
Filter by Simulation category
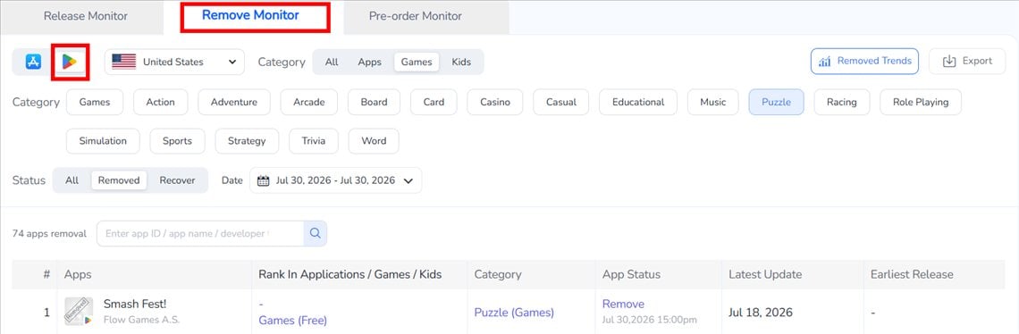point(104,141)
